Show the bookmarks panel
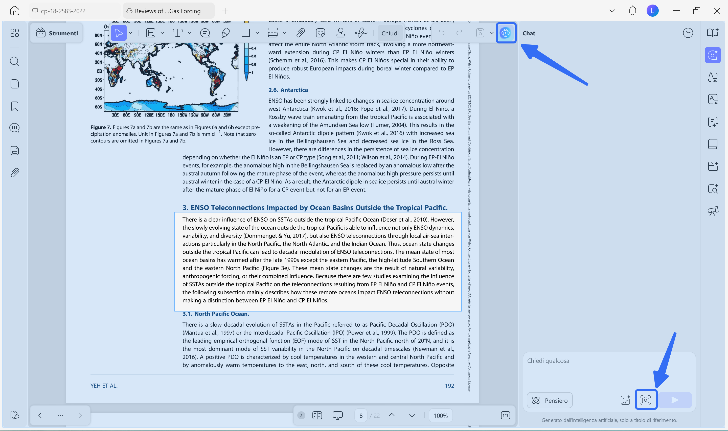728x431 pixels. point(14,106)
